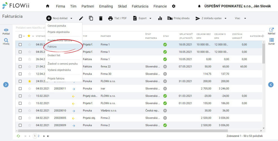This screenshot has height=141, width=278.
Task: Go to the last page of table
Action: pyautogui.click(x=48, y=136)
